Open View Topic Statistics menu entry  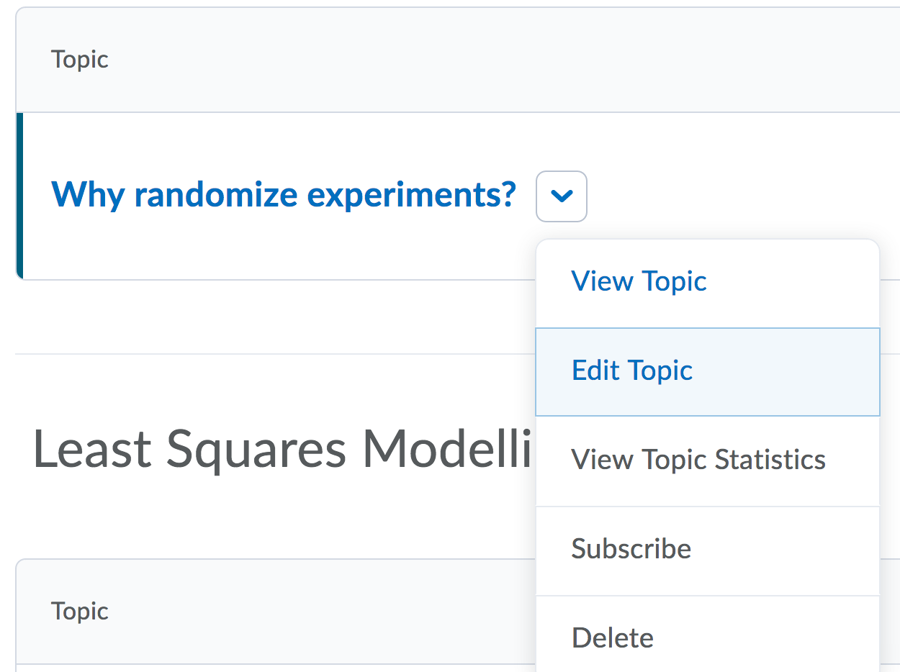pos(698,460)
